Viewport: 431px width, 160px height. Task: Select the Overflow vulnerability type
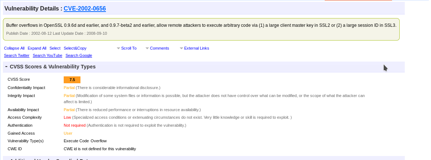click(x=99, y=141)
